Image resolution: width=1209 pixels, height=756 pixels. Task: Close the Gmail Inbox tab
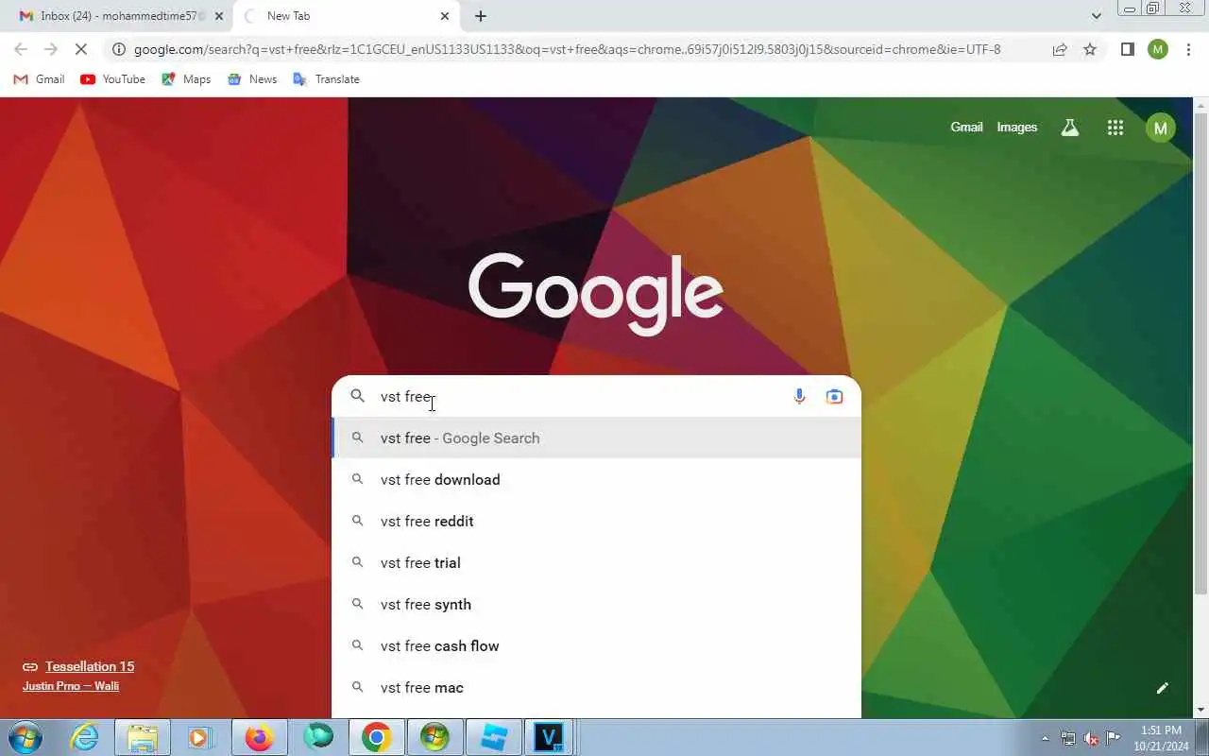(x=219, y=16)
